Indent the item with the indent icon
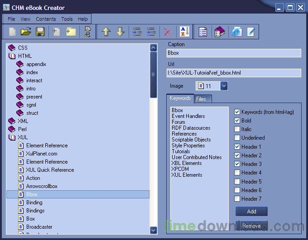This screenshot has height=240, width=308. pyautogui.click(x=137, y=32)
